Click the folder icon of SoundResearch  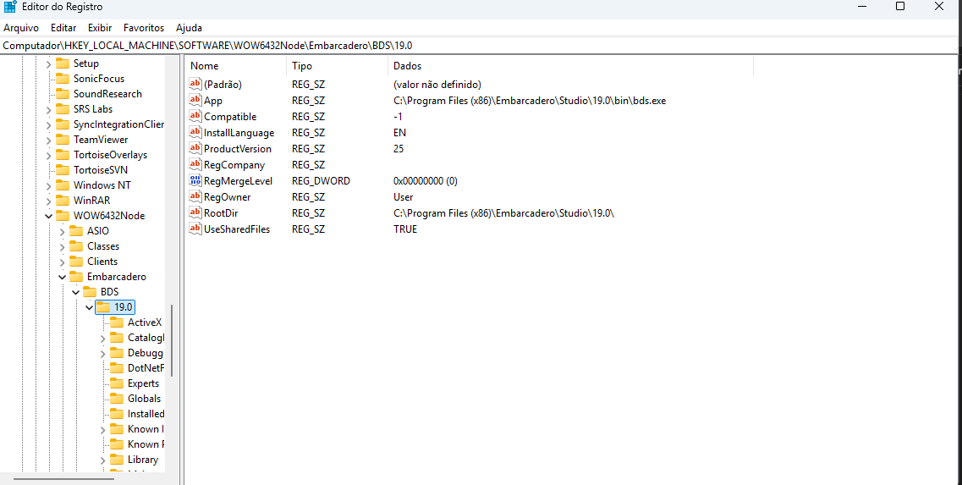coord(63,94)
